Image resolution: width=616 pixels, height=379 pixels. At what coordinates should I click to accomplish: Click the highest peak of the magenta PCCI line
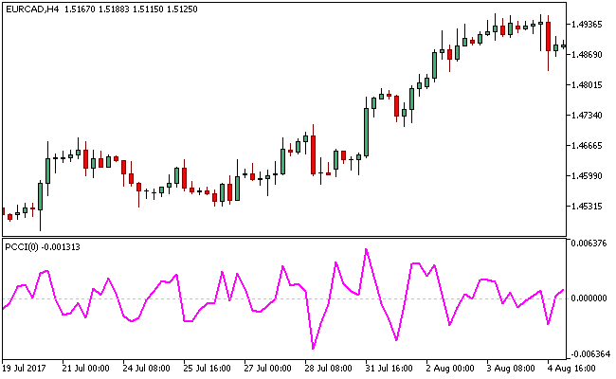click(366, 249)
